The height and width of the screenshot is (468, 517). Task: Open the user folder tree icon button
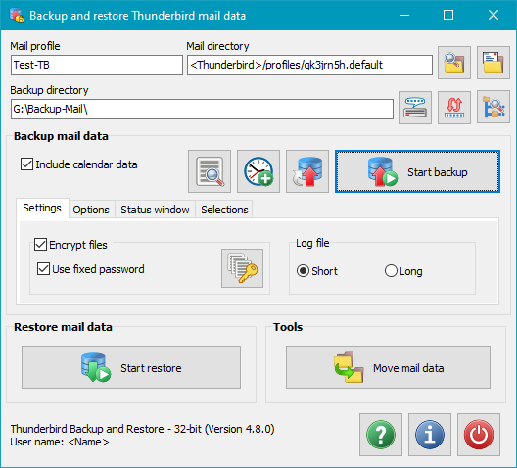pos(493,108)
